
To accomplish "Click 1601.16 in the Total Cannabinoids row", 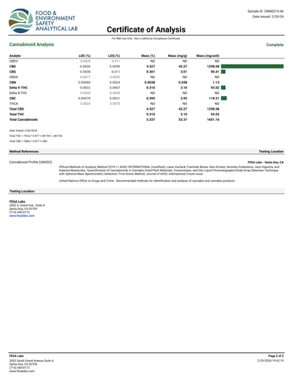I will click(x=213, y=119).
